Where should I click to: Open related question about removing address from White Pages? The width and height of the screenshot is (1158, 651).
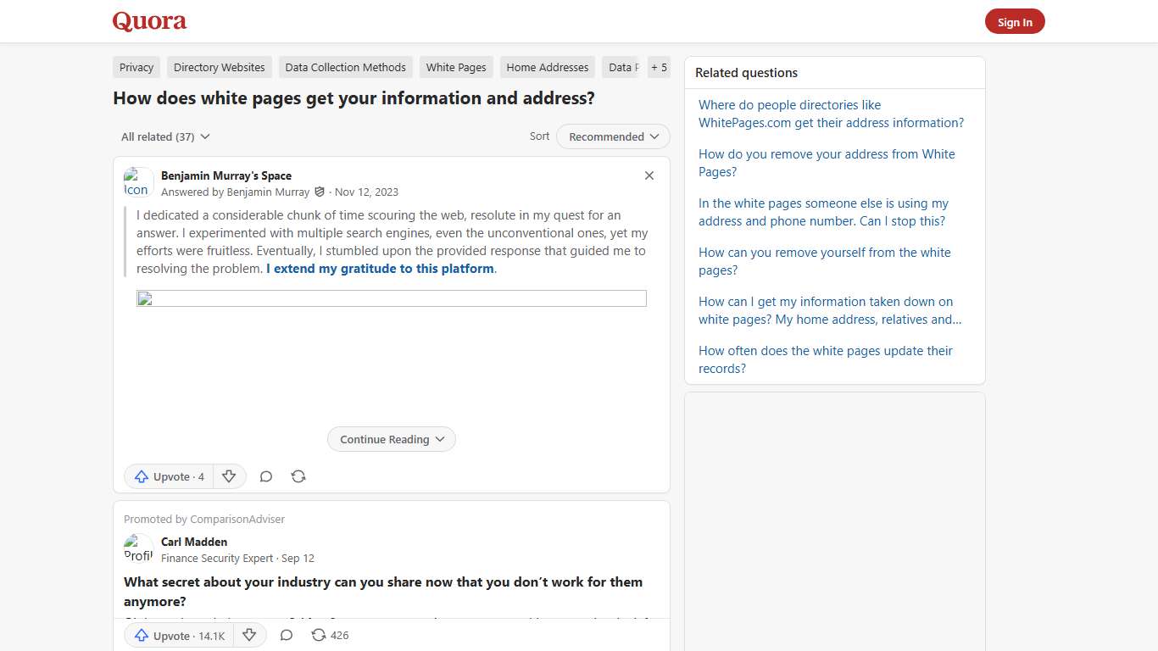(827, 163)
